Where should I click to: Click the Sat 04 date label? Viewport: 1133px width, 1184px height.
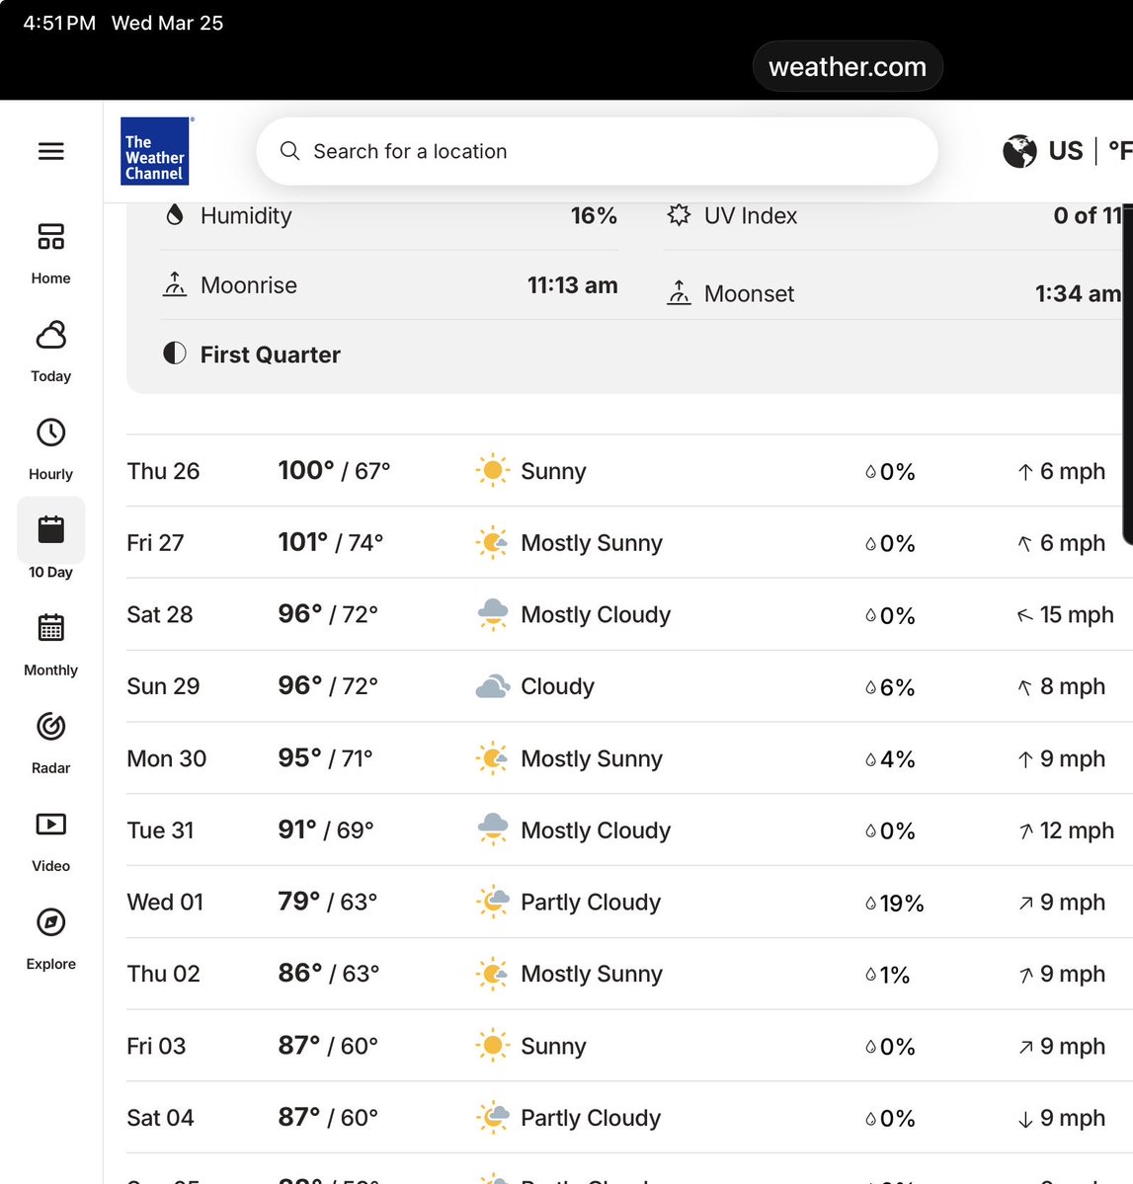tap(160, 1118)
